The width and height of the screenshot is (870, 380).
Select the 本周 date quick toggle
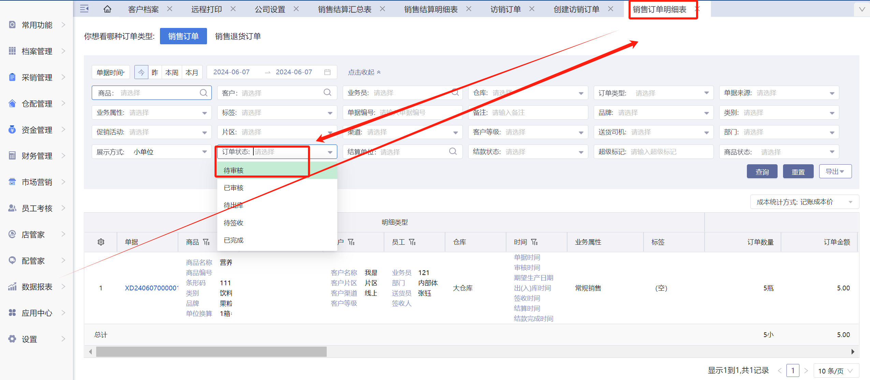tap(172, 72)
